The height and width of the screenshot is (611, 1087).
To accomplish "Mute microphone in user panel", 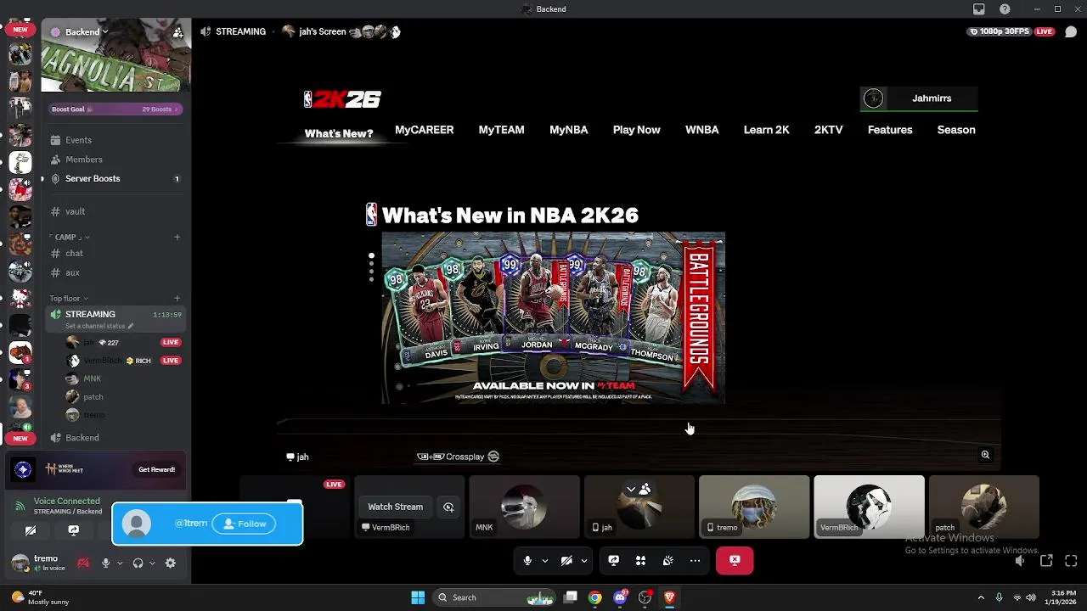I will click(106, 563).
